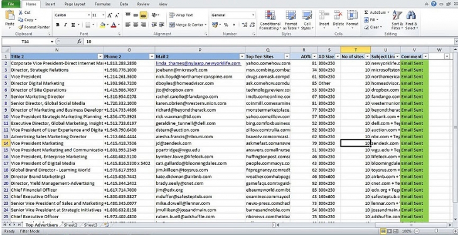Toggle Italic formatting

tap(65, 25)
